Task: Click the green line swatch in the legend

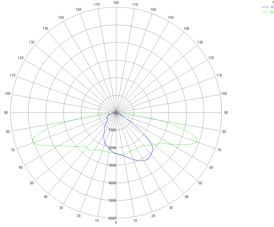Action: click(265, 12)
